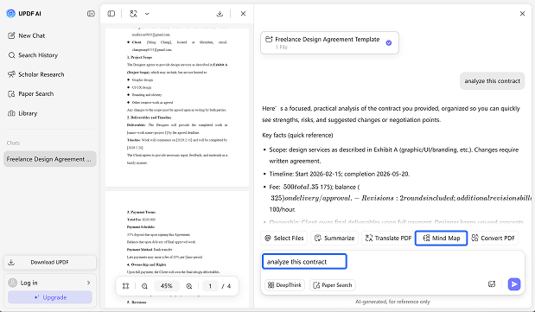Click Translate PDF button
The height and width of the screenshot is (312, 535).
[x=388, y=238]
